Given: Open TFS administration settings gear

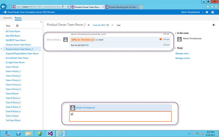Looking at the screenshot, I should (207, 12).
